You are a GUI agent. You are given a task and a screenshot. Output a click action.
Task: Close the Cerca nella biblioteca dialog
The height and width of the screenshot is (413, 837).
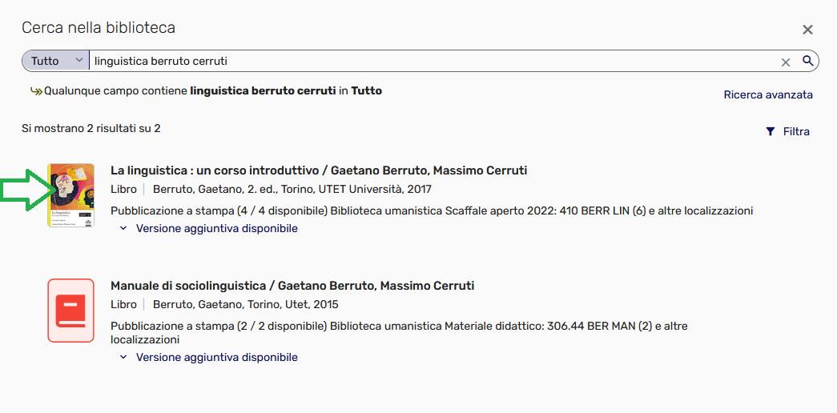807,30
